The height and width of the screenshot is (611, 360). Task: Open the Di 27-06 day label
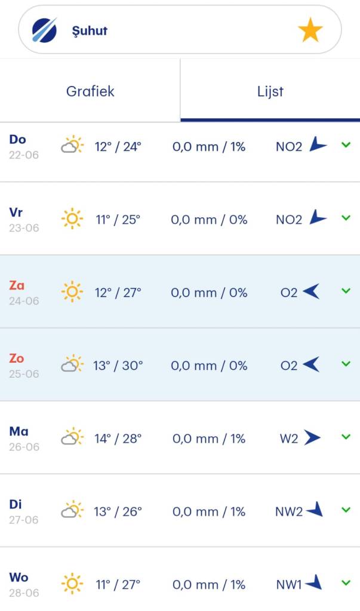24,511
